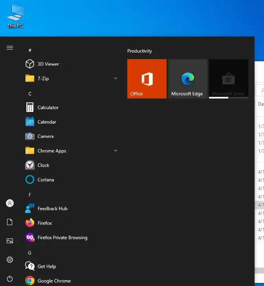Click the 'Google Chrome' label
Screen dimensions: 264x286
coord(54,281)
